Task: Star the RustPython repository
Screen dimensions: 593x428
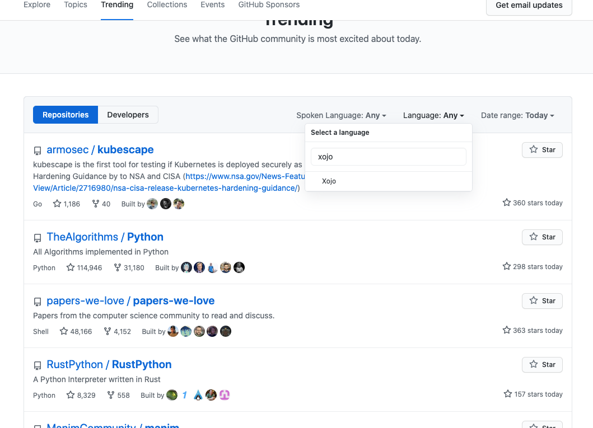Action: click(542, 364)
